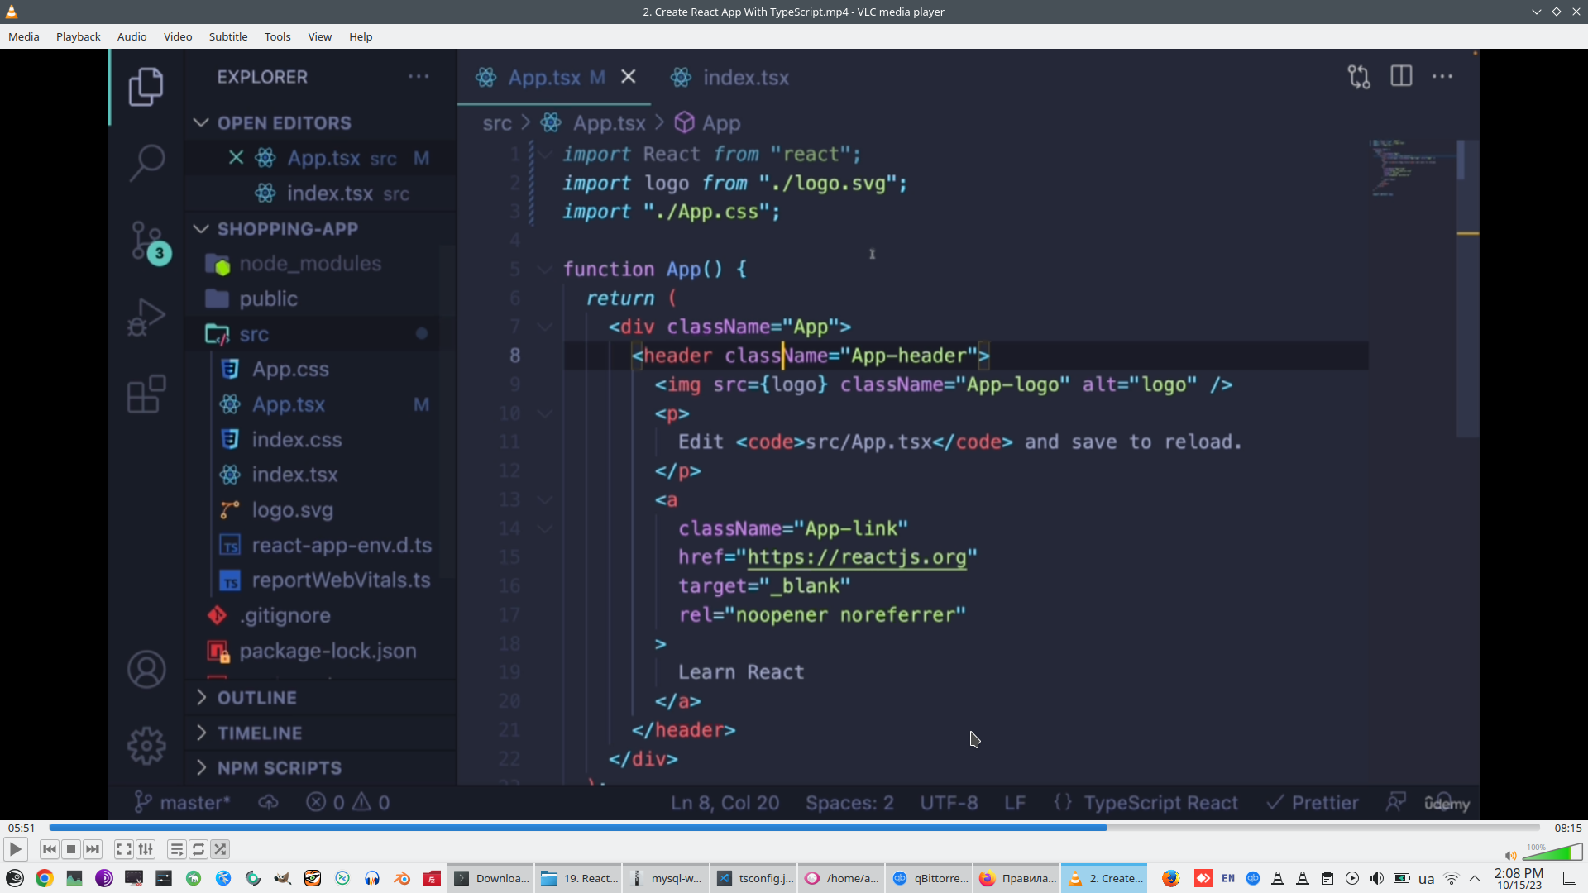Click the elapsed time 05:51 label
The height and width of the screenshot is (893, 1588).
(x=22, y=828)
